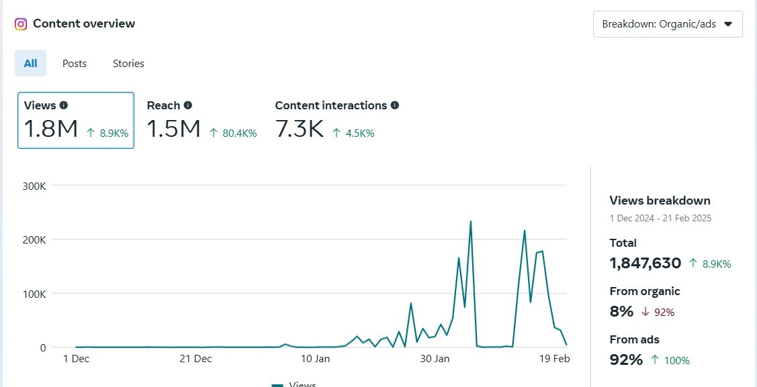Select the Views metric card

click(76, 120)
